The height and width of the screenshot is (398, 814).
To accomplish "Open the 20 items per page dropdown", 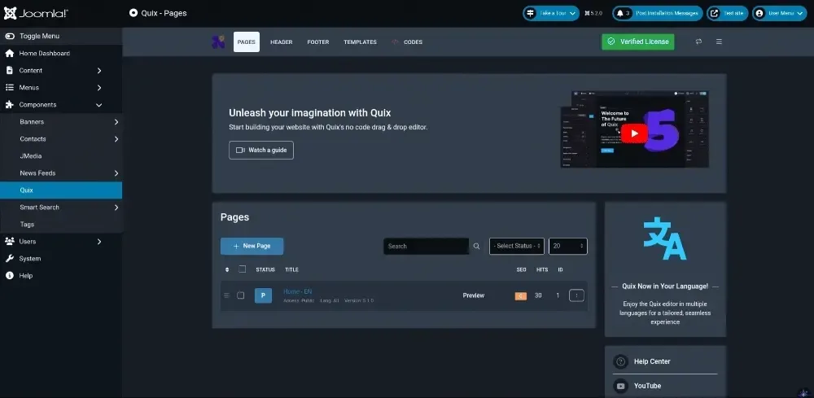I will pos(568,246).
